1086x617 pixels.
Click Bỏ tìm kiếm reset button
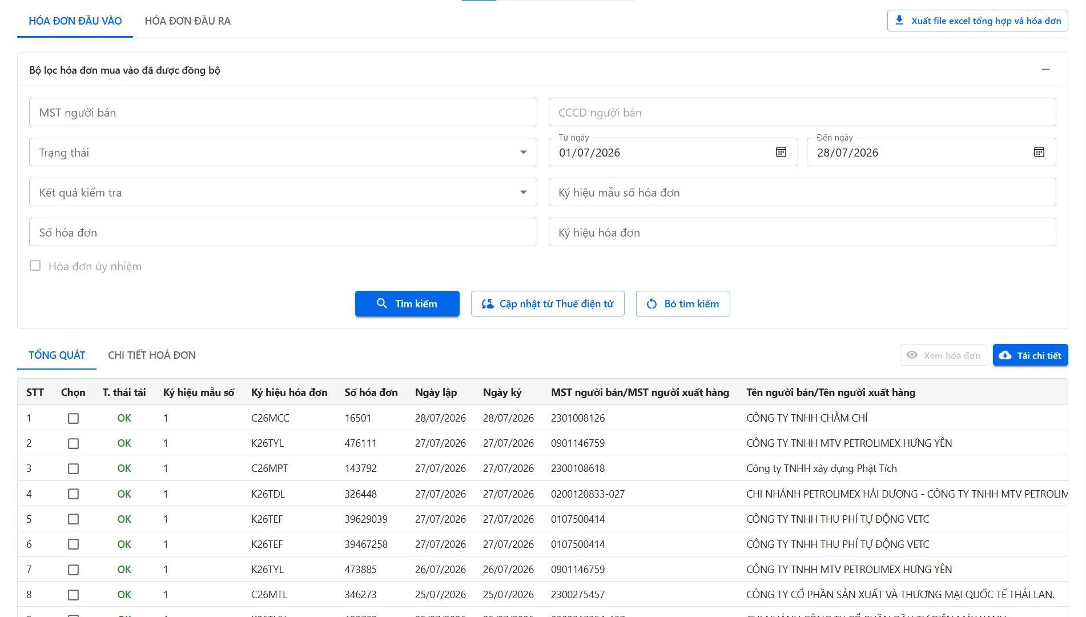coord(683,303)
